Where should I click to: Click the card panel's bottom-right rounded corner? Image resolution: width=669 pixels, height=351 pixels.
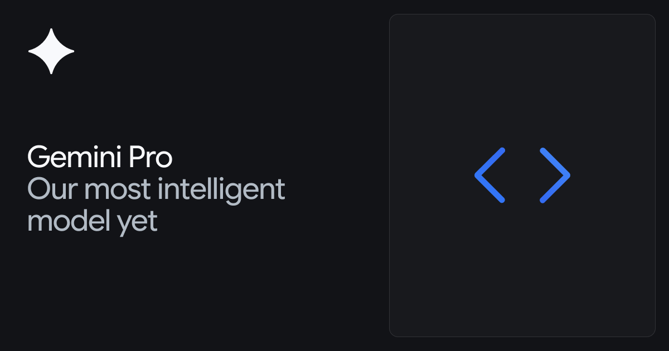coord(652,333)
